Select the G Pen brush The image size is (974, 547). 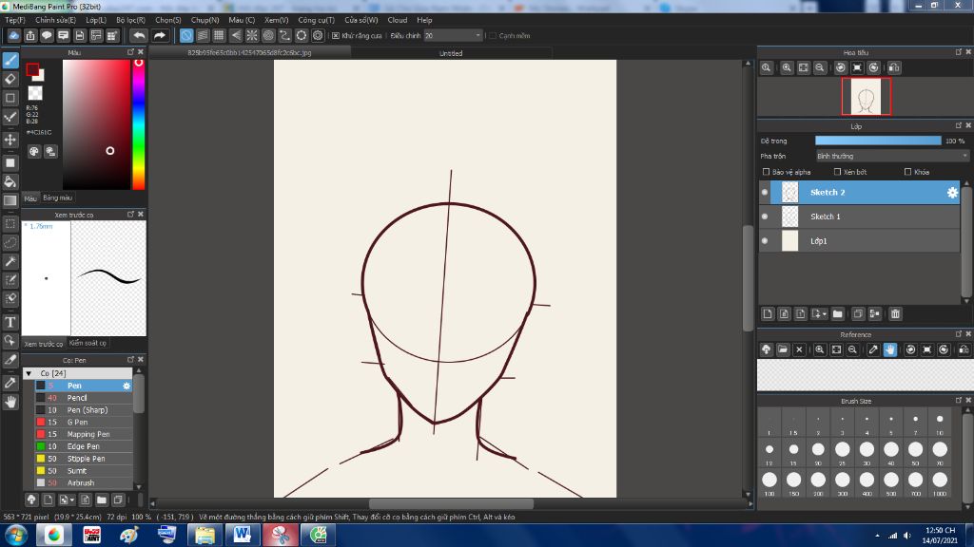point(84,423)
